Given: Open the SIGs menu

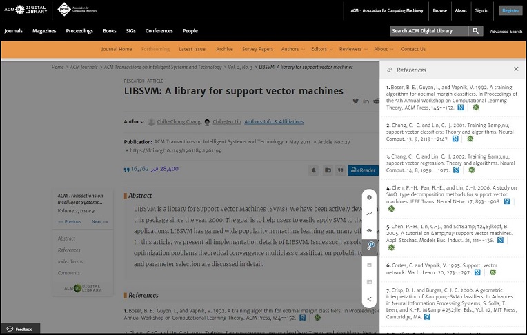Looking at the screenshot, I should [x=131, y=31].
